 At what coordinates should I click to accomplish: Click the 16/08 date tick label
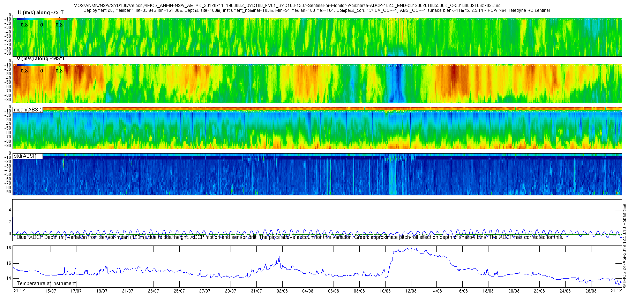coord(462,291)
